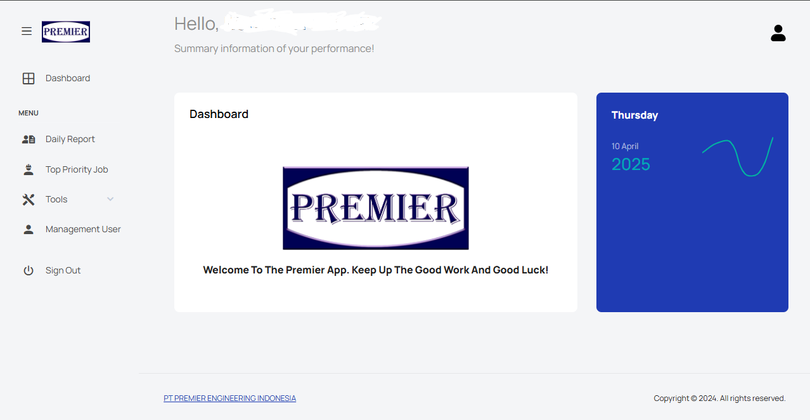Follow the PT PREMIER ENGINEERING INDONESIA link
Viewport: 810px width, 420px height.
(x=230, y=398)
